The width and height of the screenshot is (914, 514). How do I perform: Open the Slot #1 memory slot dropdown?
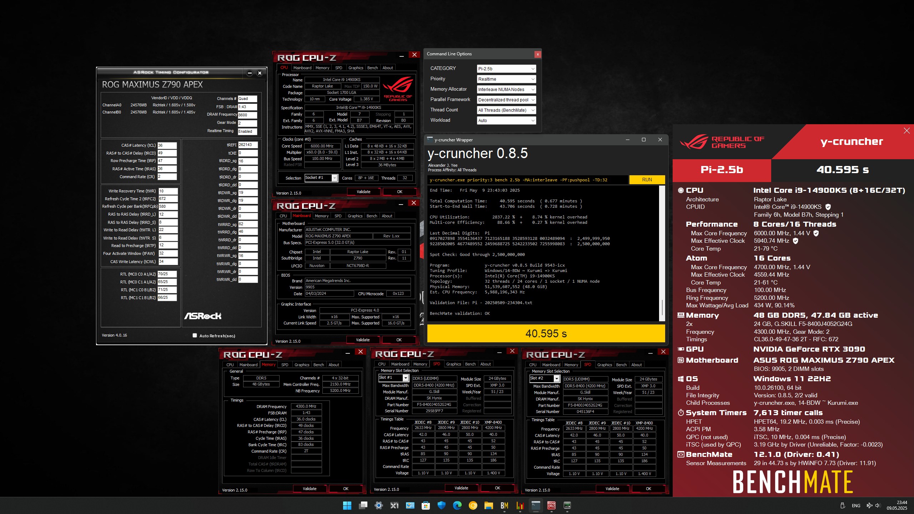(x=393, y=378)
